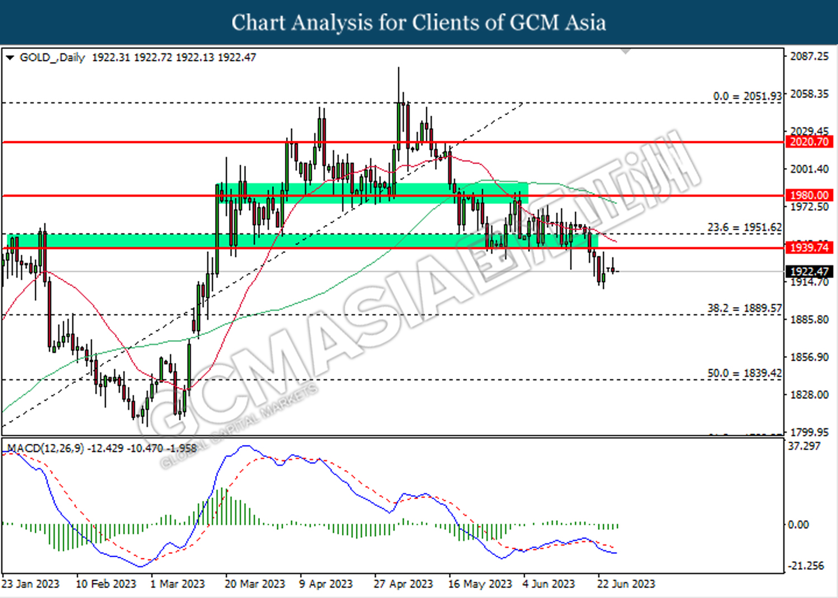The image size is (838, 598).
Task: Click the 4 Jun 2023 date label
Action: point(549,584)
